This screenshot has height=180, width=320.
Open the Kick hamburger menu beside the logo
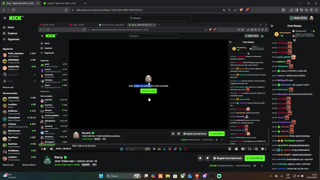[x=5, y=18]
